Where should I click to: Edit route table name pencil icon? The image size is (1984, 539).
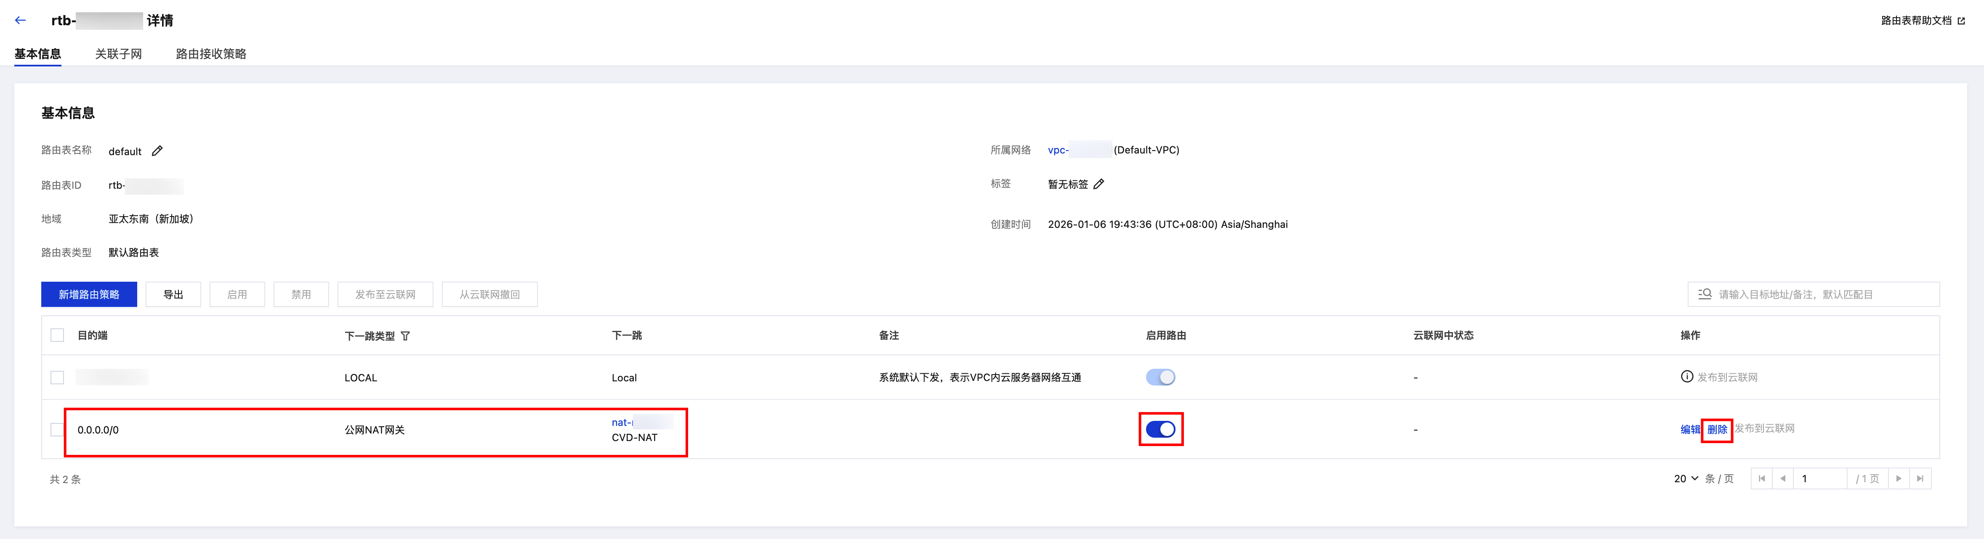click(157, 151)
